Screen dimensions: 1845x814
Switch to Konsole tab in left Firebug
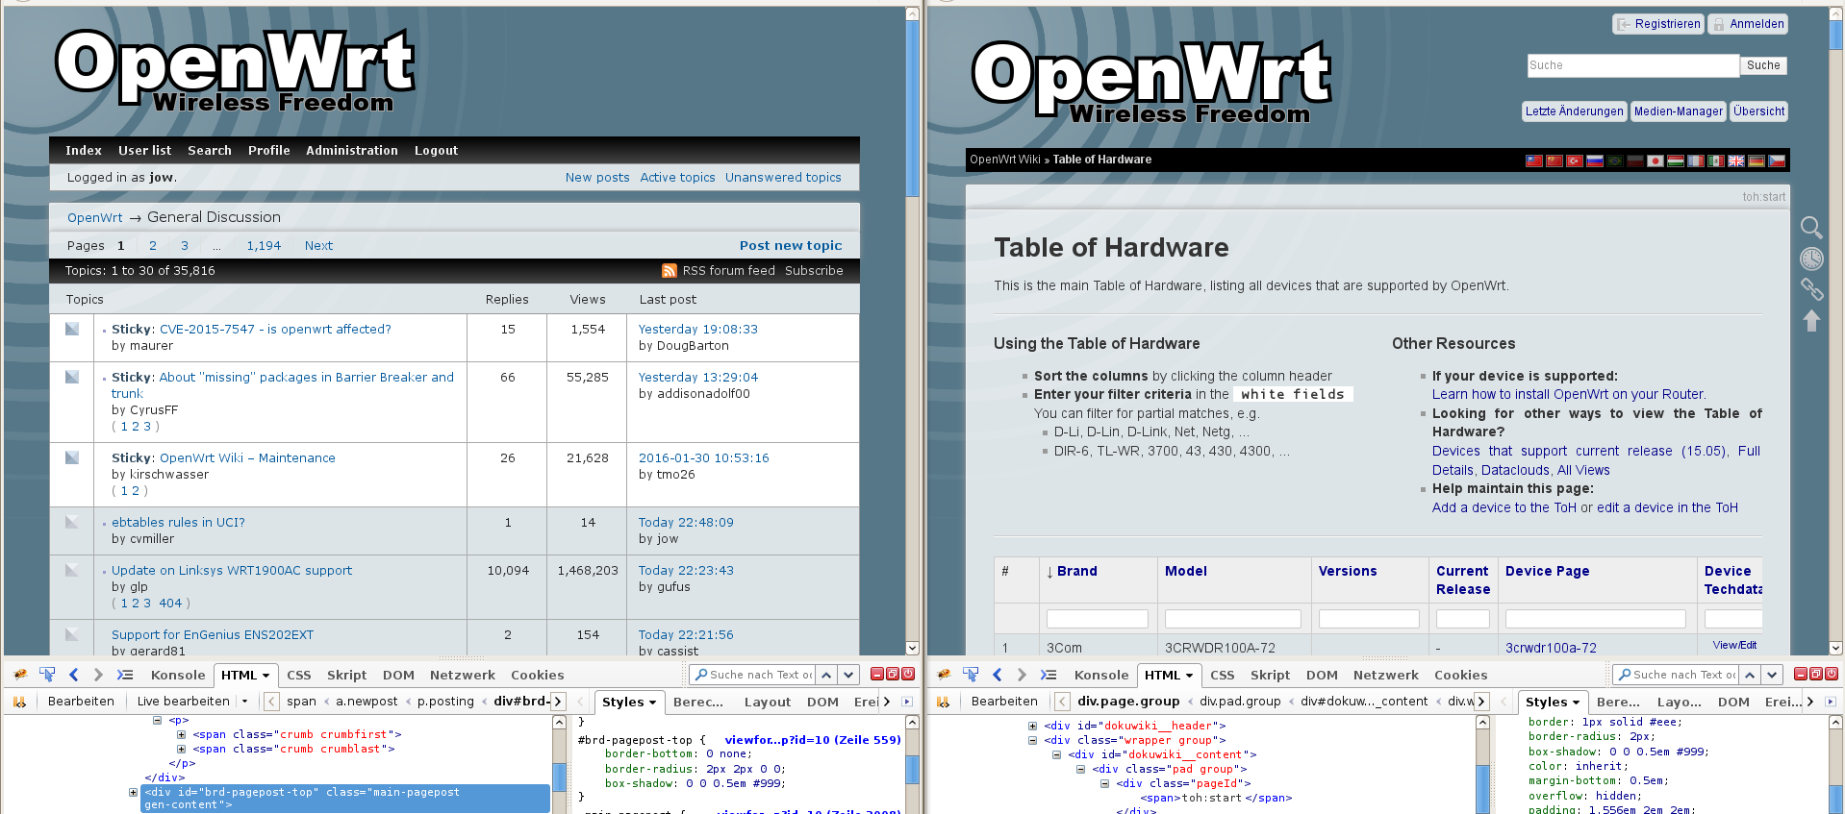(x=178, y=675)
